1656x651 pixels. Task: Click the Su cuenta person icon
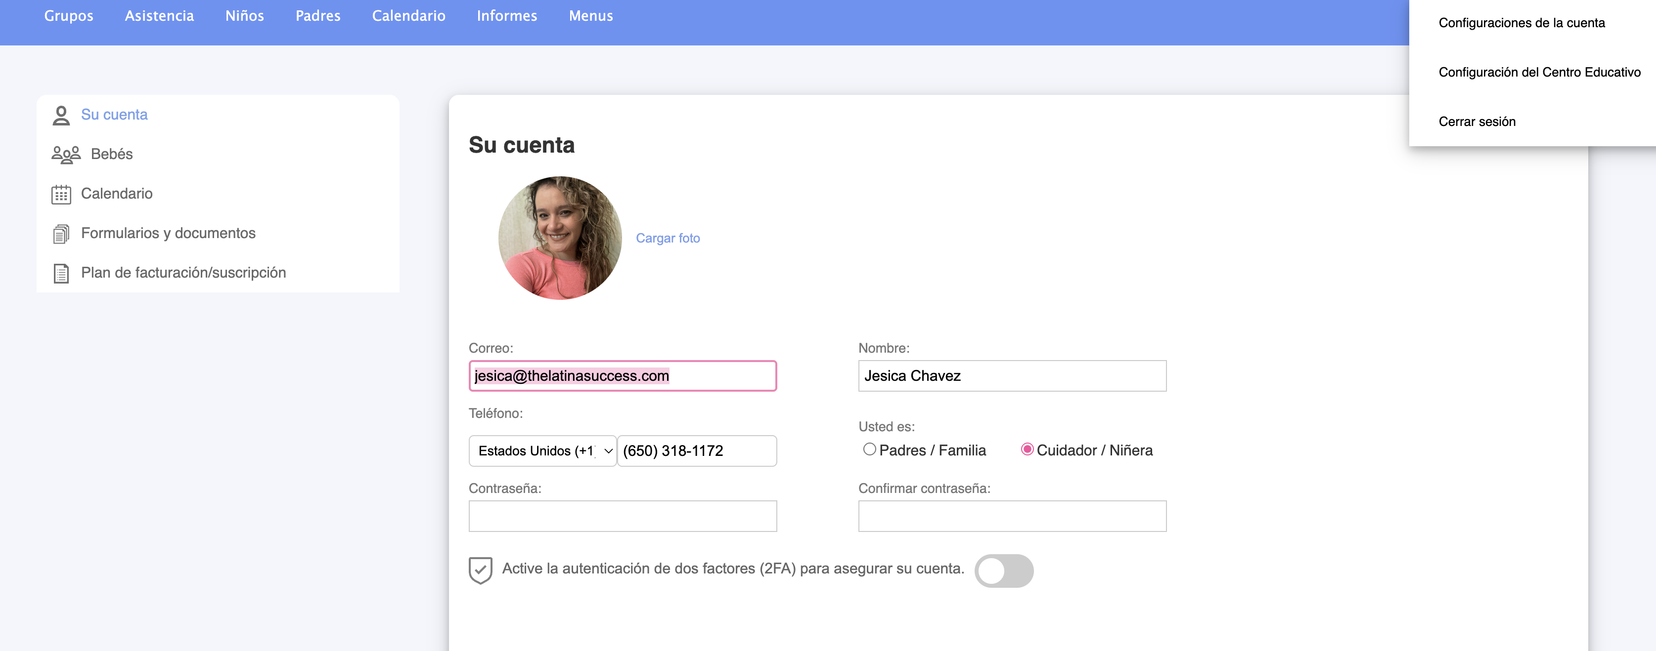point(61,116)
